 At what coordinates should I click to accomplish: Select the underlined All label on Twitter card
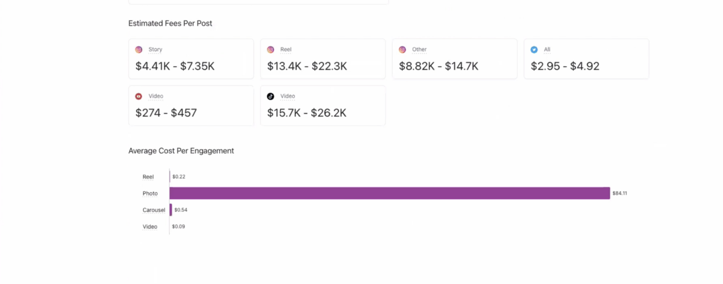(547, 50)
